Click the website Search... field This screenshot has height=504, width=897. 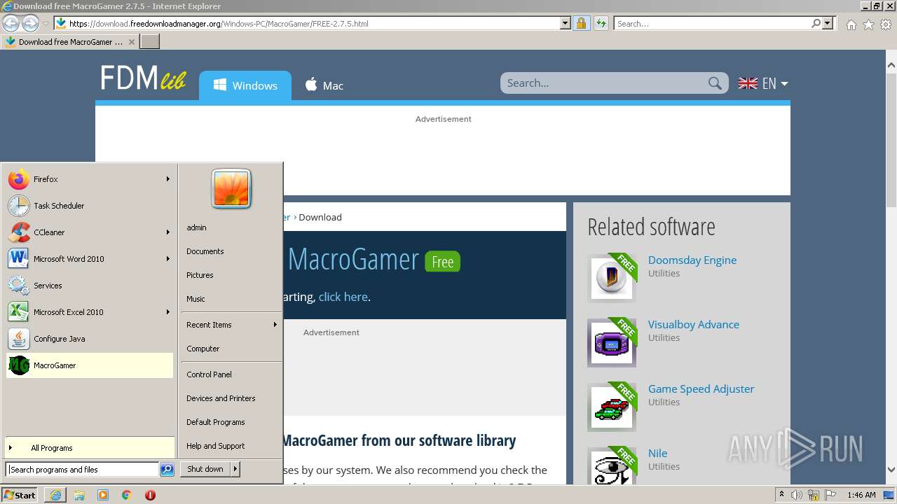tap(604, 83)
